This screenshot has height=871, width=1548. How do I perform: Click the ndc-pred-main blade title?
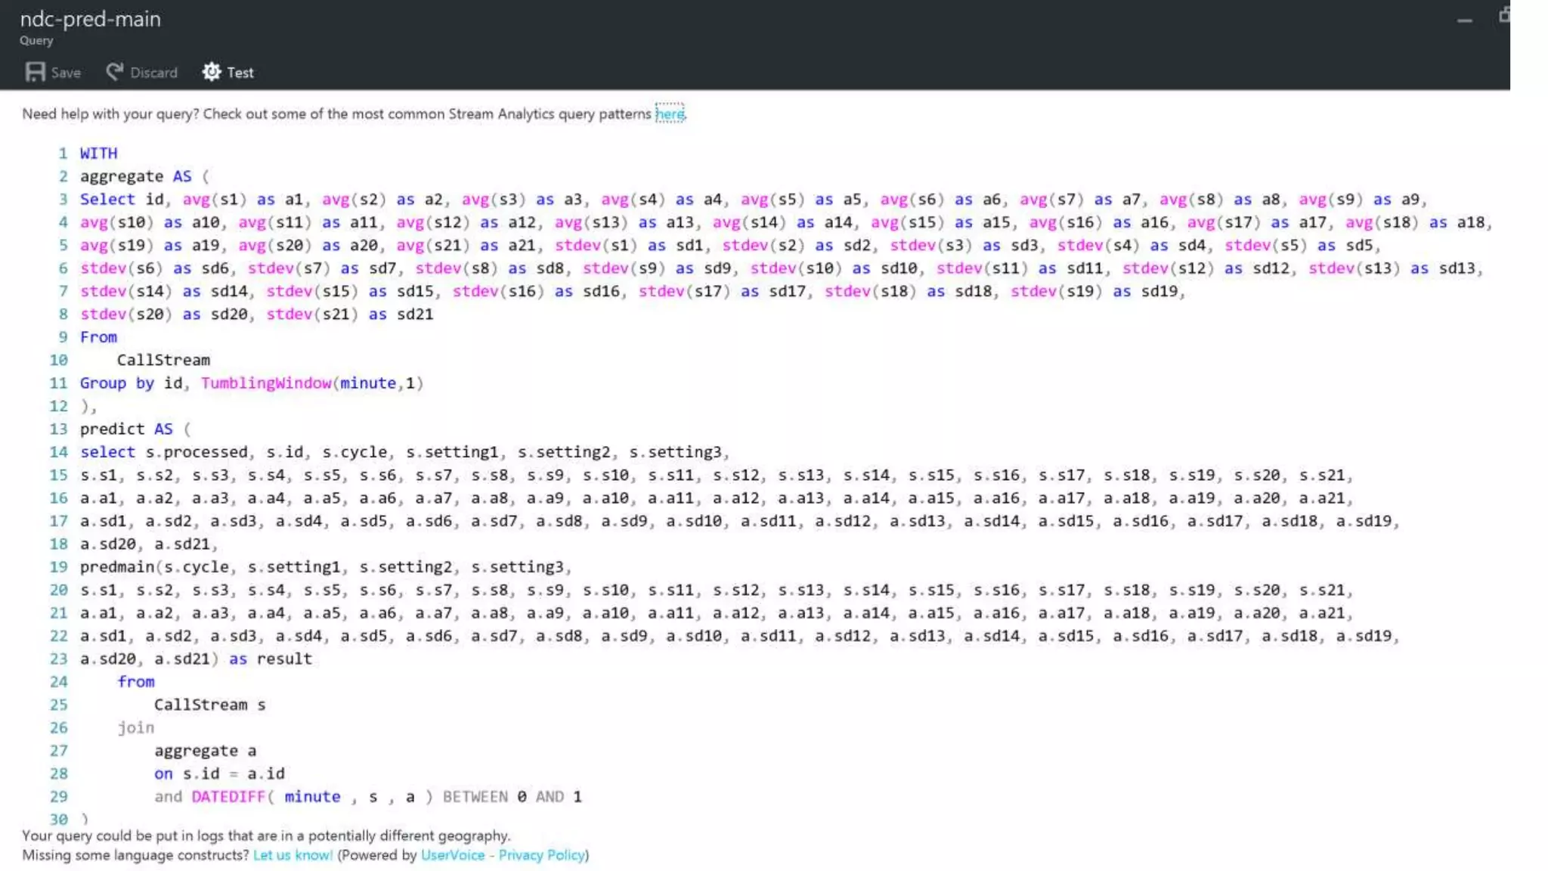[91, 19]
